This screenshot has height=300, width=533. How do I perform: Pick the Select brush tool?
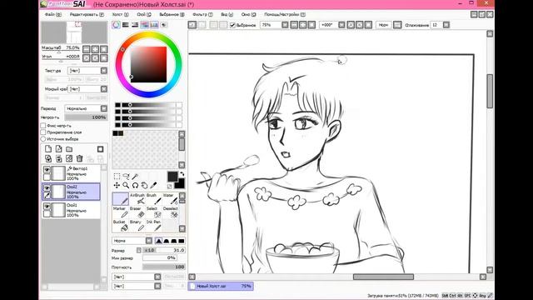[153, 212]
